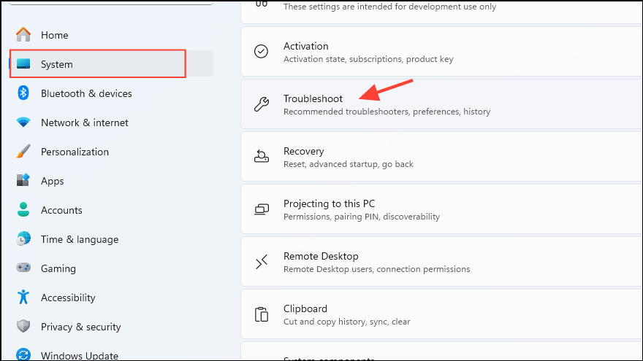The height and width of the screenshot is (361, 643).
Task: Open Windows Update from the sidebar
Action: (x=79, y=356)
